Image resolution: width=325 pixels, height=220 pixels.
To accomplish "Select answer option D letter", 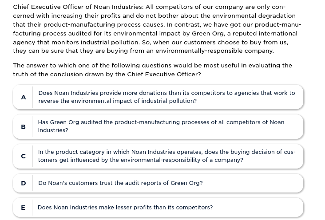I will tap(24, 183).
